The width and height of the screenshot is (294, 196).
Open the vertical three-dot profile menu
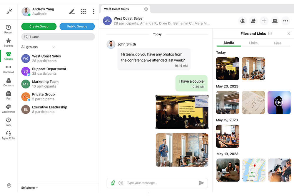tap(93, 12)
